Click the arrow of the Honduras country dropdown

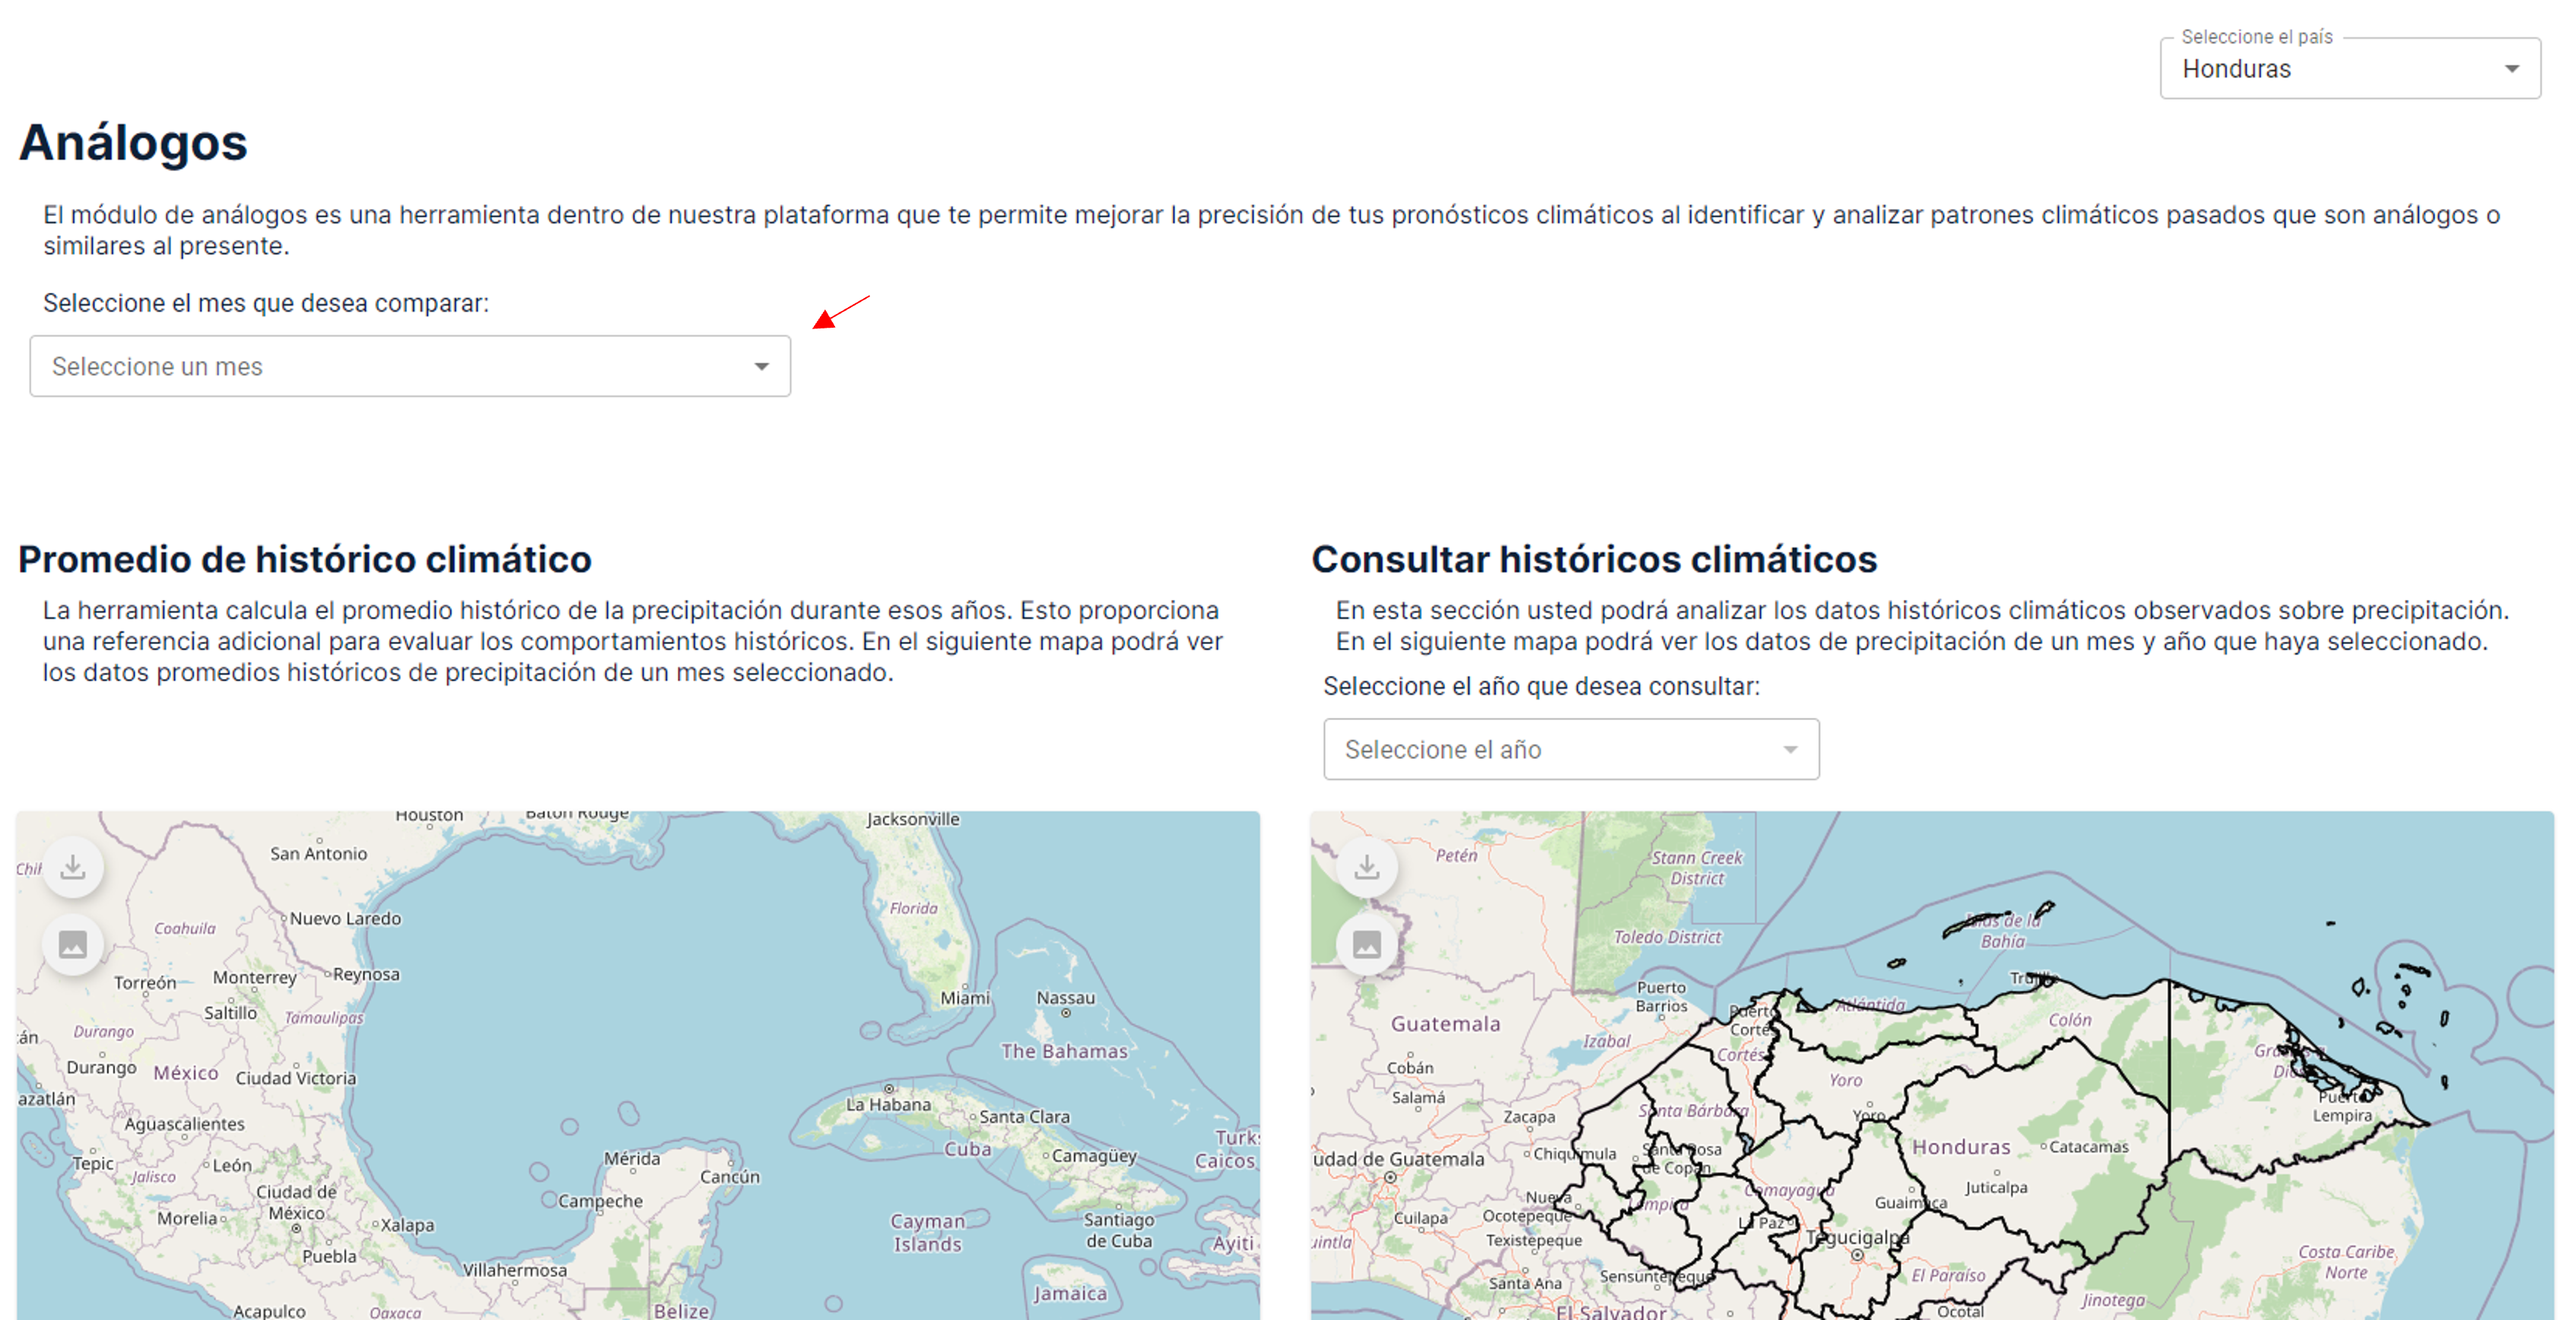tap(2511, 69)
